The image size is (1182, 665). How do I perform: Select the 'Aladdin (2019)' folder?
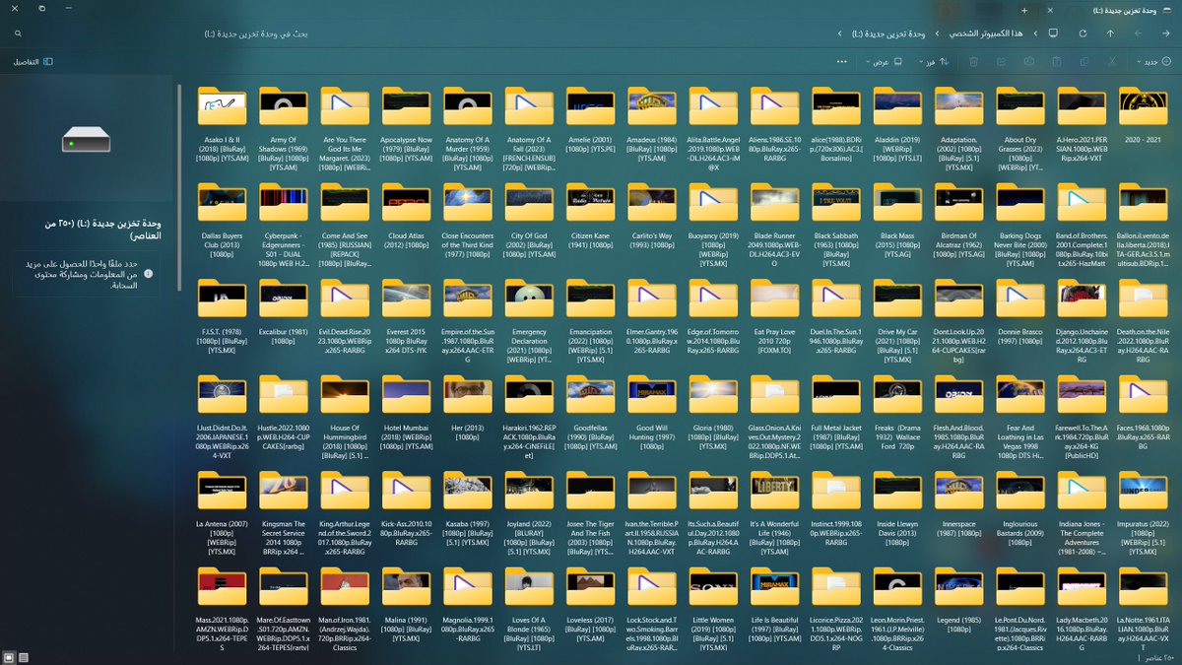click(x=896, y=123)
